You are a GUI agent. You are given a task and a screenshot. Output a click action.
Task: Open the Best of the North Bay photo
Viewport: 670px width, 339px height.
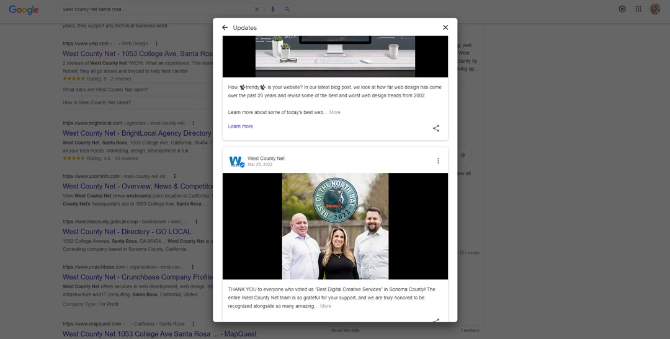pyautogui.click(x=335, y=226)
